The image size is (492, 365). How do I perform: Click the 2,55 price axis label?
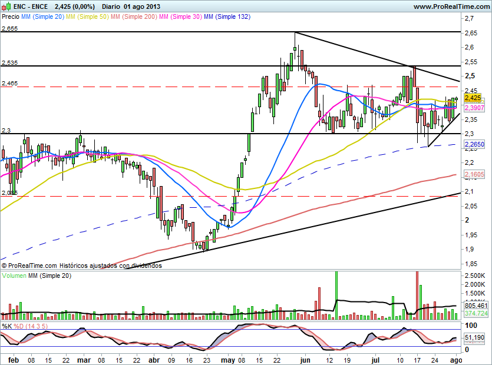(x=470, y=62)
